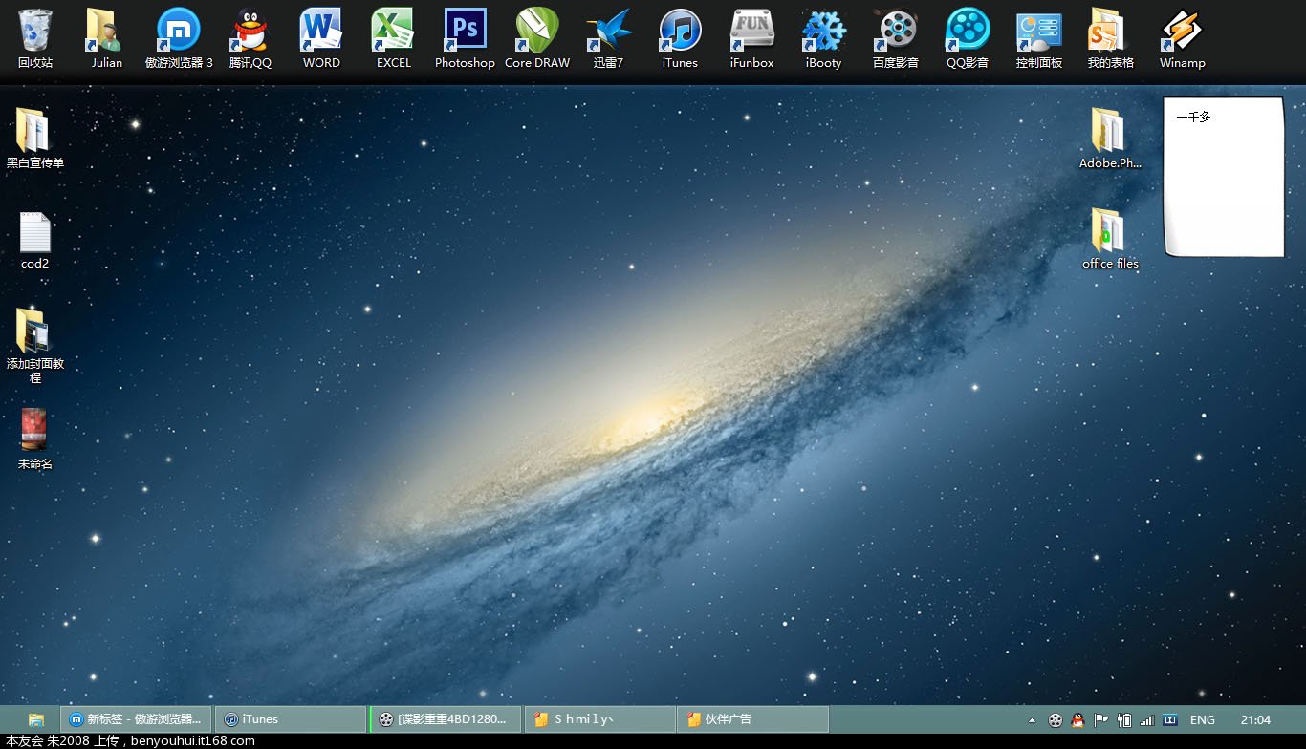Select the iFunbox shortcut icon
1306x749 pixels.
tap(751, 32)
